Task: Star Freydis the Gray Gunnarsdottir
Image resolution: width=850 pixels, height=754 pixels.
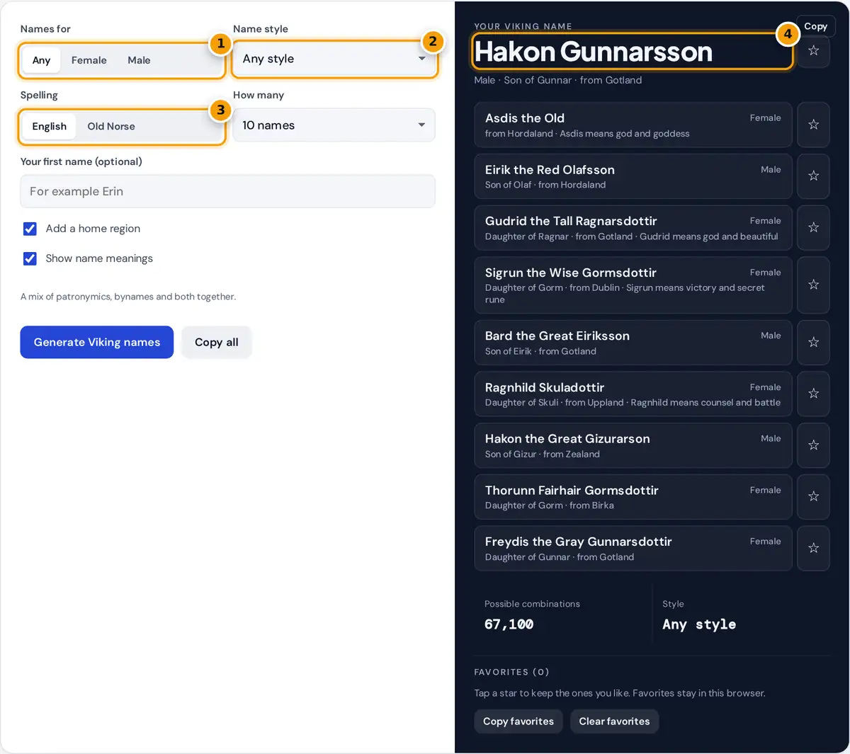Action: (x=813, y=548)
